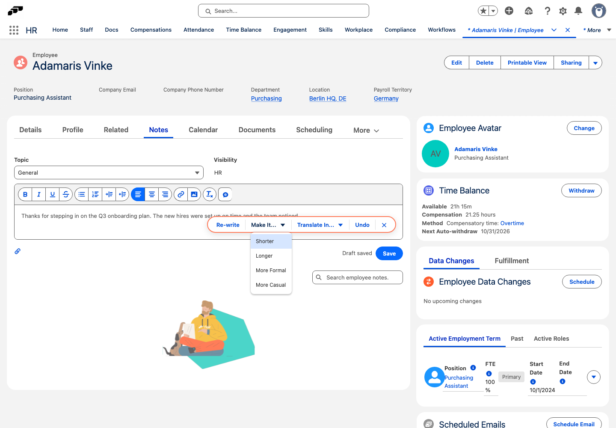Image resolution: width=616 pixels, height=428 pixels.
Task: Click the Change button for Employee Avatar
Action: click(x=584, y=128)
